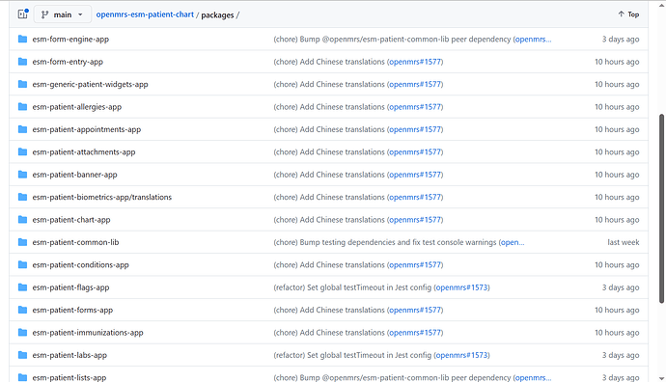
Task: Open openmrs#1577 link in esm-patient-chart-app row
Action: 415,219
